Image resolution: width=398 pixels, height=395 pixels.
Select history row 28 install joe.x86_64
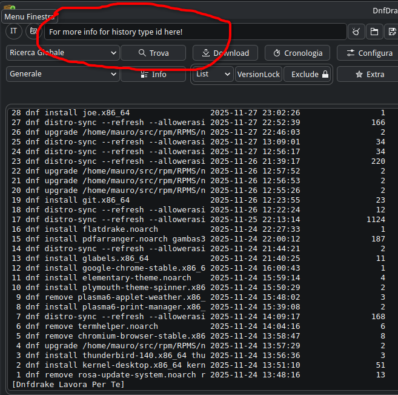tap(198, 113)
